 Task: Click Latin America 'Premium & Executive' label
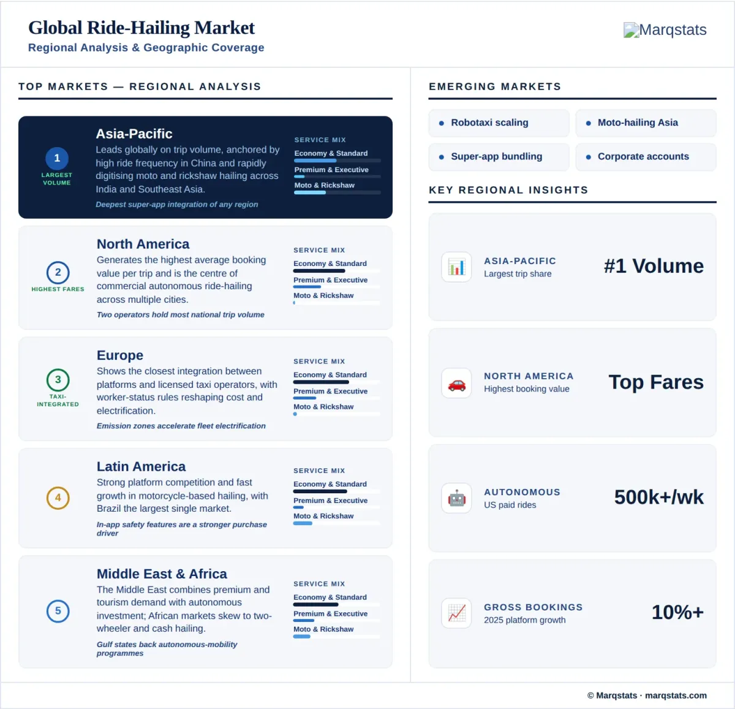tap(331, 501)
